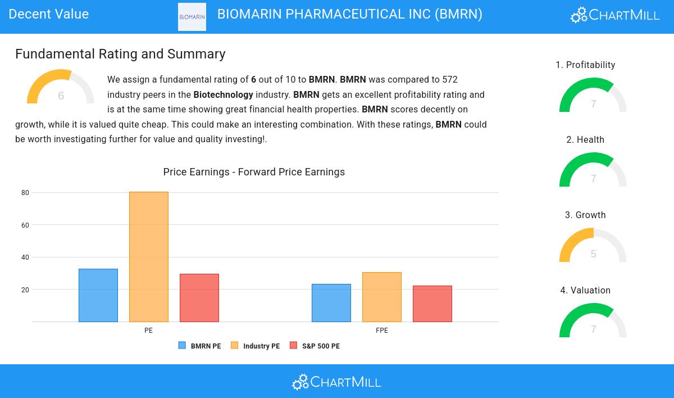Viewport: 674px width, 398px height.
Task: Click the blue BMRN PE legend swatch
Action: 182,346
